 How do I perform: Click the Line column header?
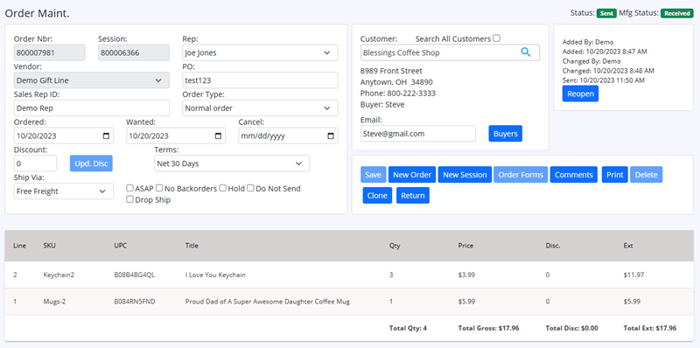pos(19,246)
